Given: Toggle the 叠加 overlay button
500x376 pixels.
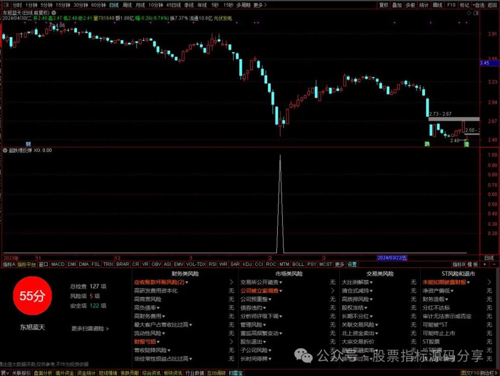Looking at the screenshot, I should 397,5.
